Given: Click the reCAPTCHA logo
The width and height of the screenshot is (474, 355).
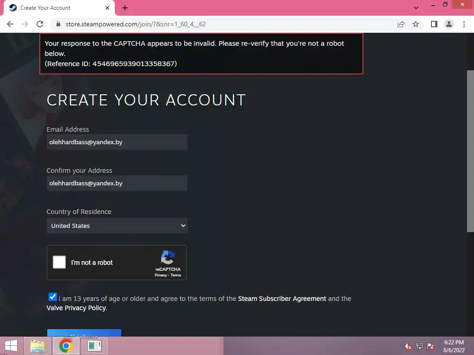Looking at the screenshot, I should pos(168,257).
